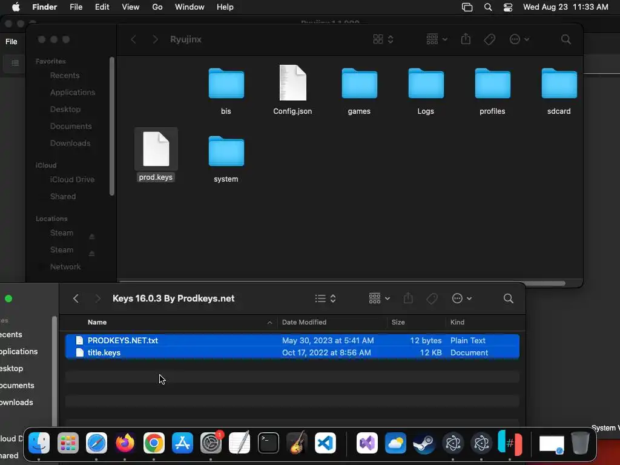The height and width of the screenshot is (465, 620).
Task: Open the bis folder in Ryujinx window
Action: coord(226,84)
